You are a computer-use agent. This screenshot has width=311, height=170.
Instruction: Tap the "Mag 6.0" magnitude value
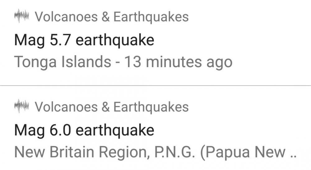(x=43, y=131)
